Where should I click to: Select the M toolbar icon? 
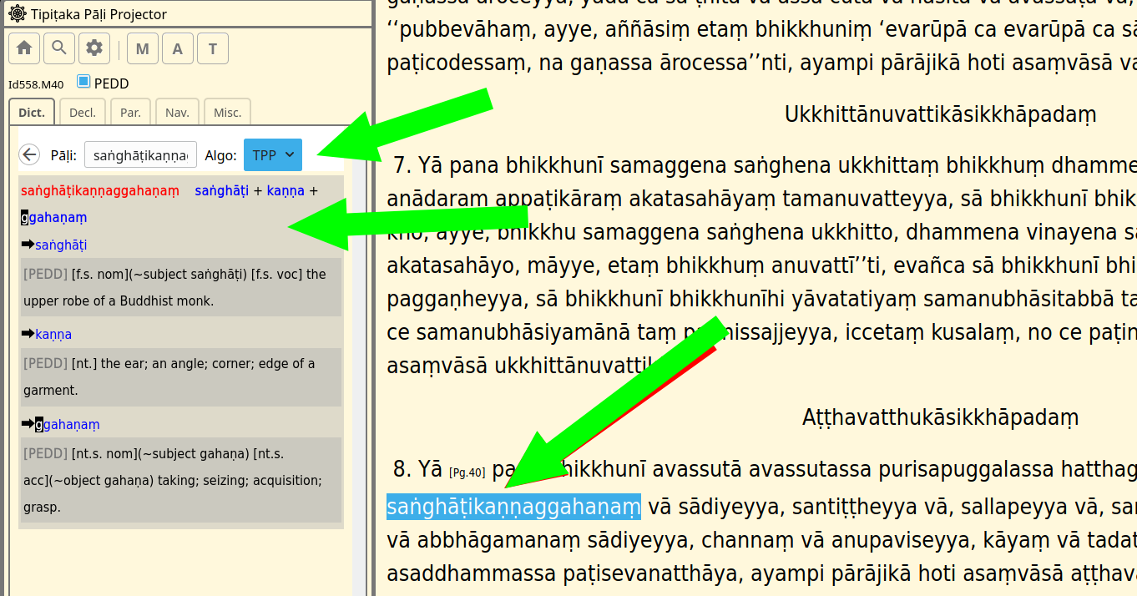(x=142, y=48)
